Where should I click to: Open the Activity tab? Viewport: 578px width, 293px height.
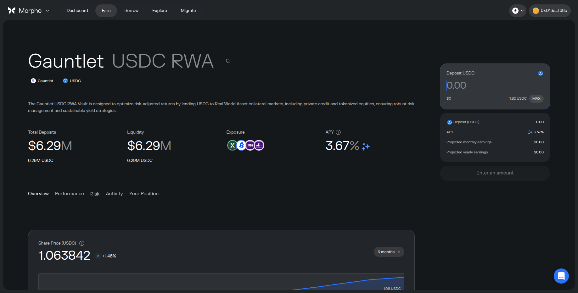tap(114, 194)
